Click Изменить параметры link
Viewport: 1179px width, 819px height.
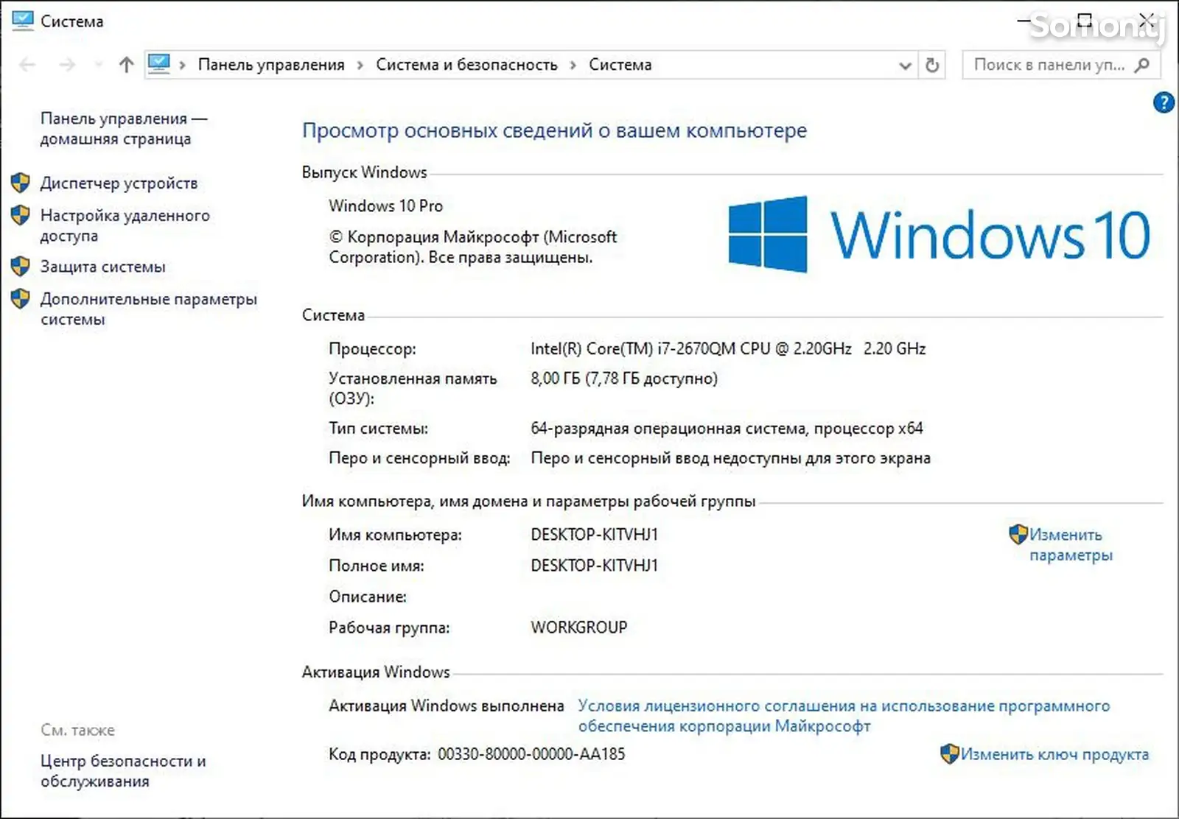[x=1071, y=545]
